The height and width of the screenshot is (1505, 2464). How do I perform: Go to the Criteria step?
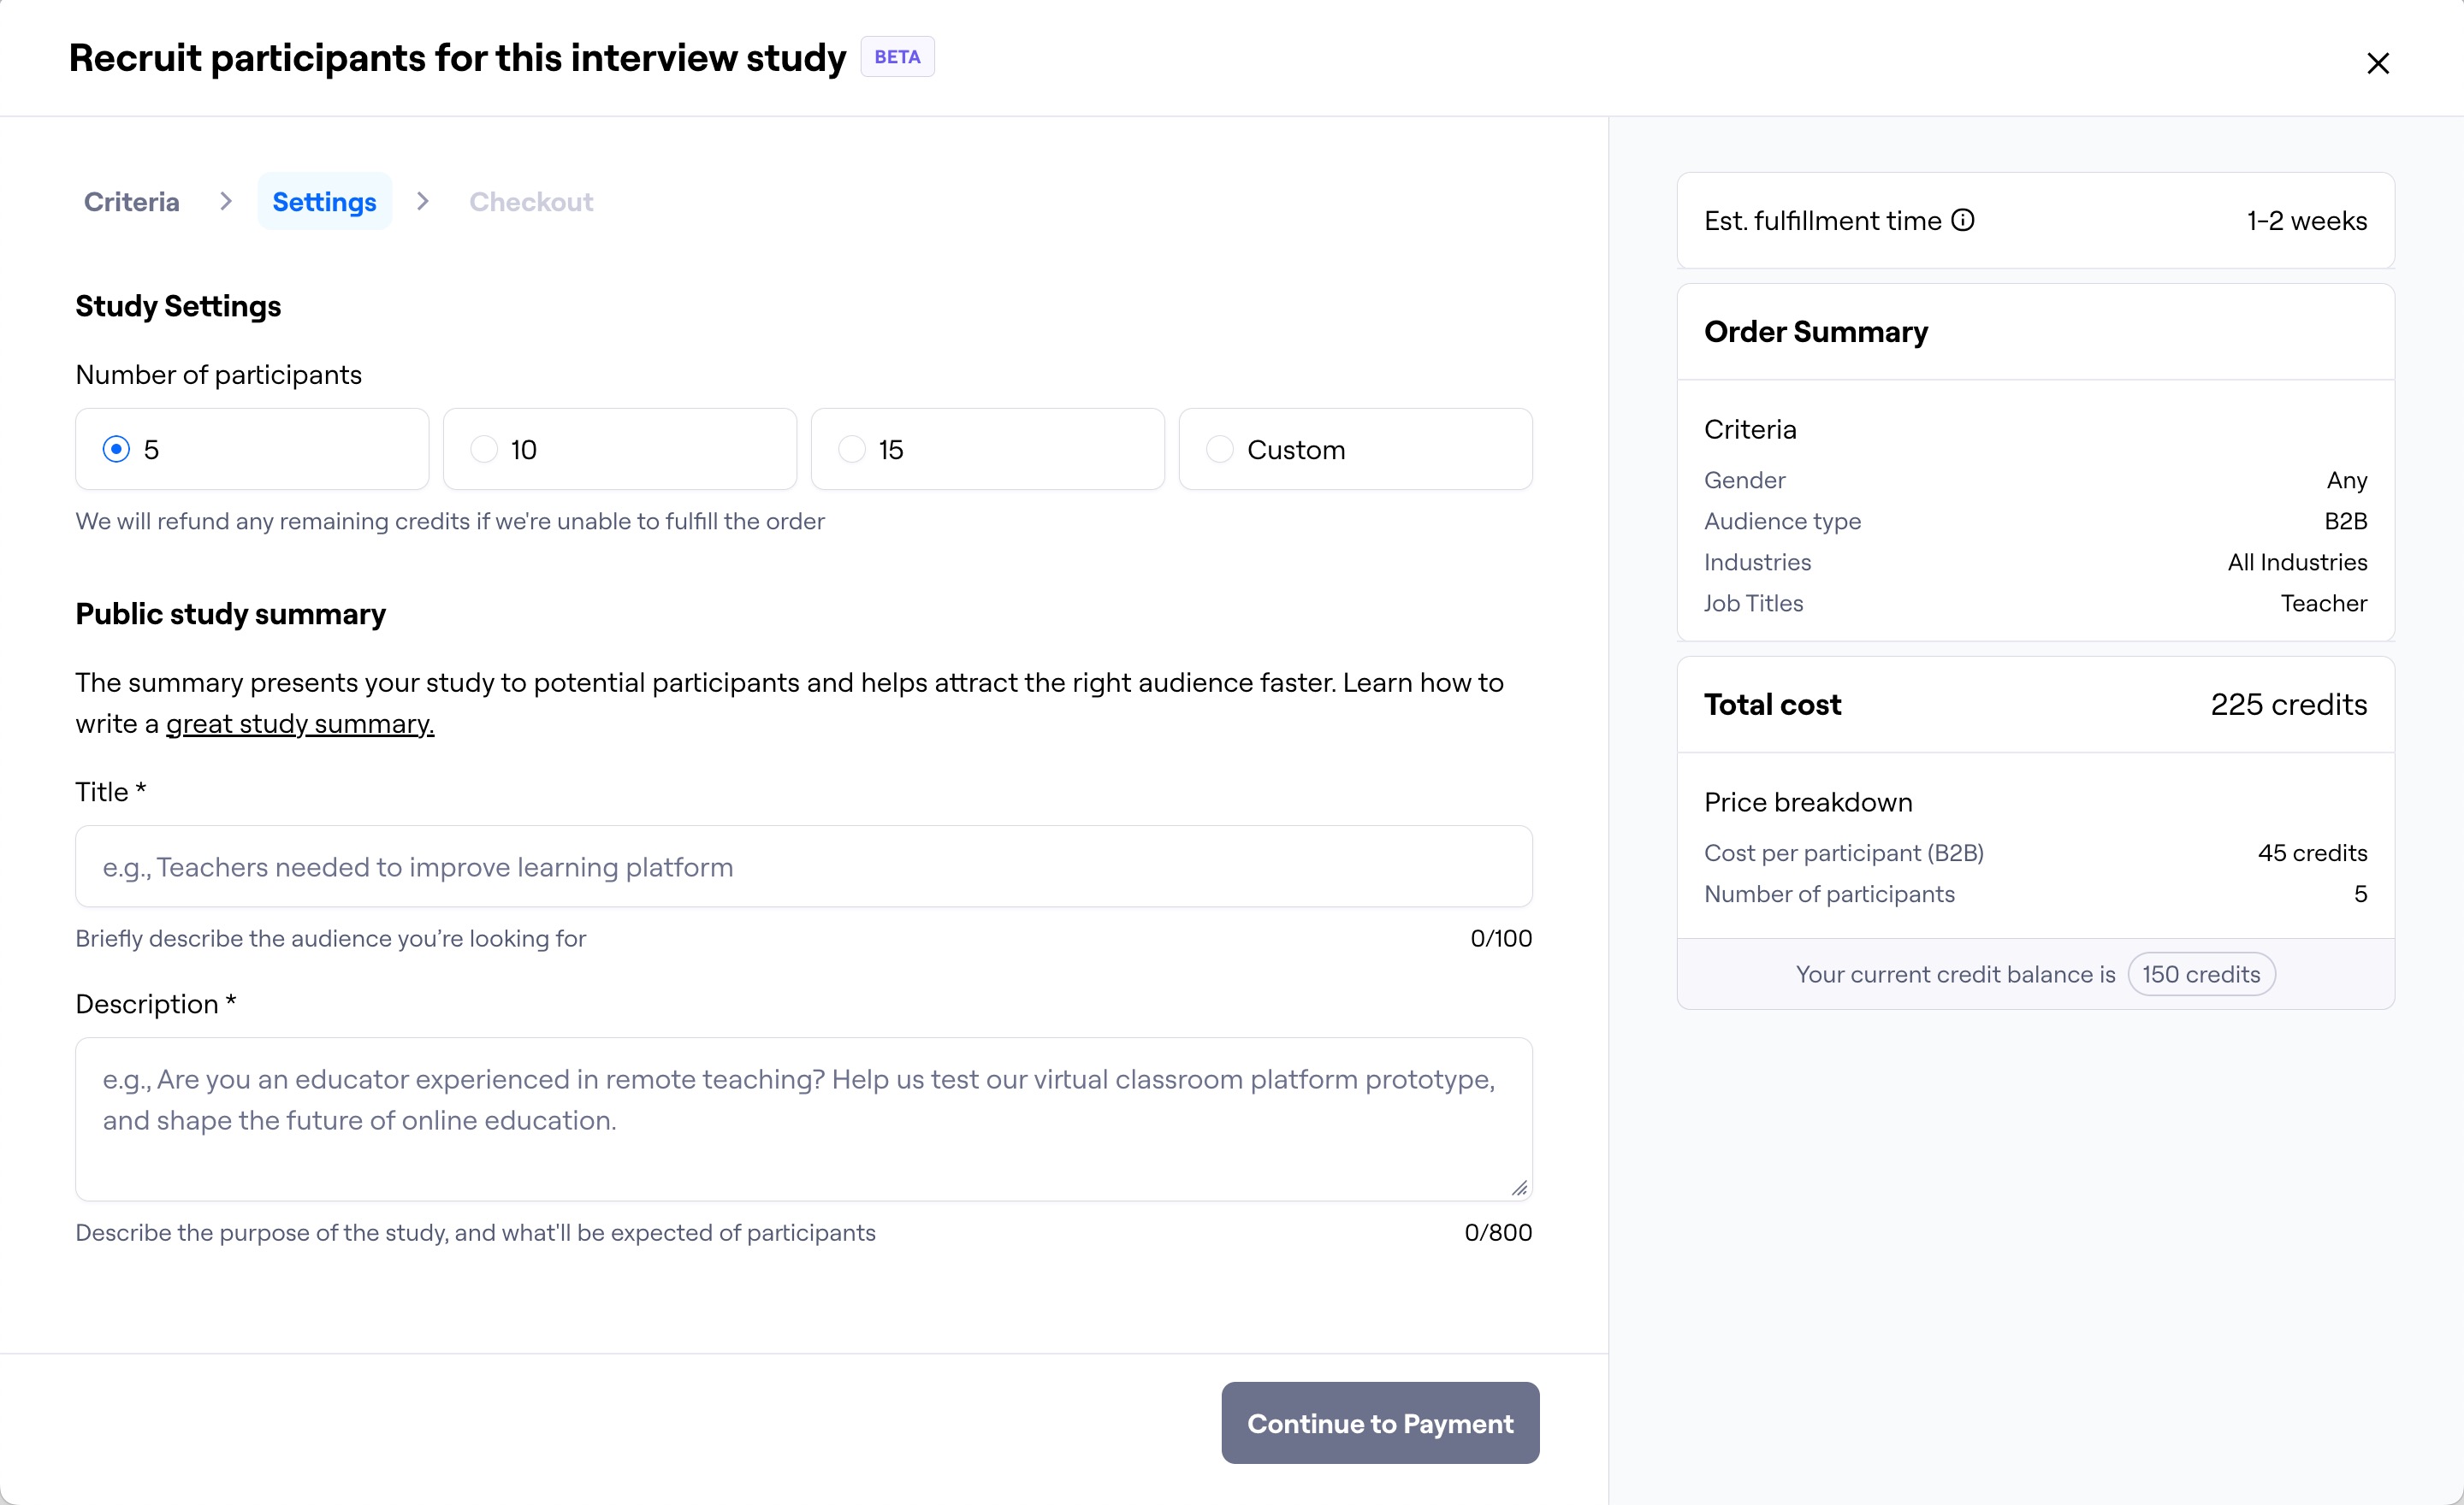(x=131, y=201)
